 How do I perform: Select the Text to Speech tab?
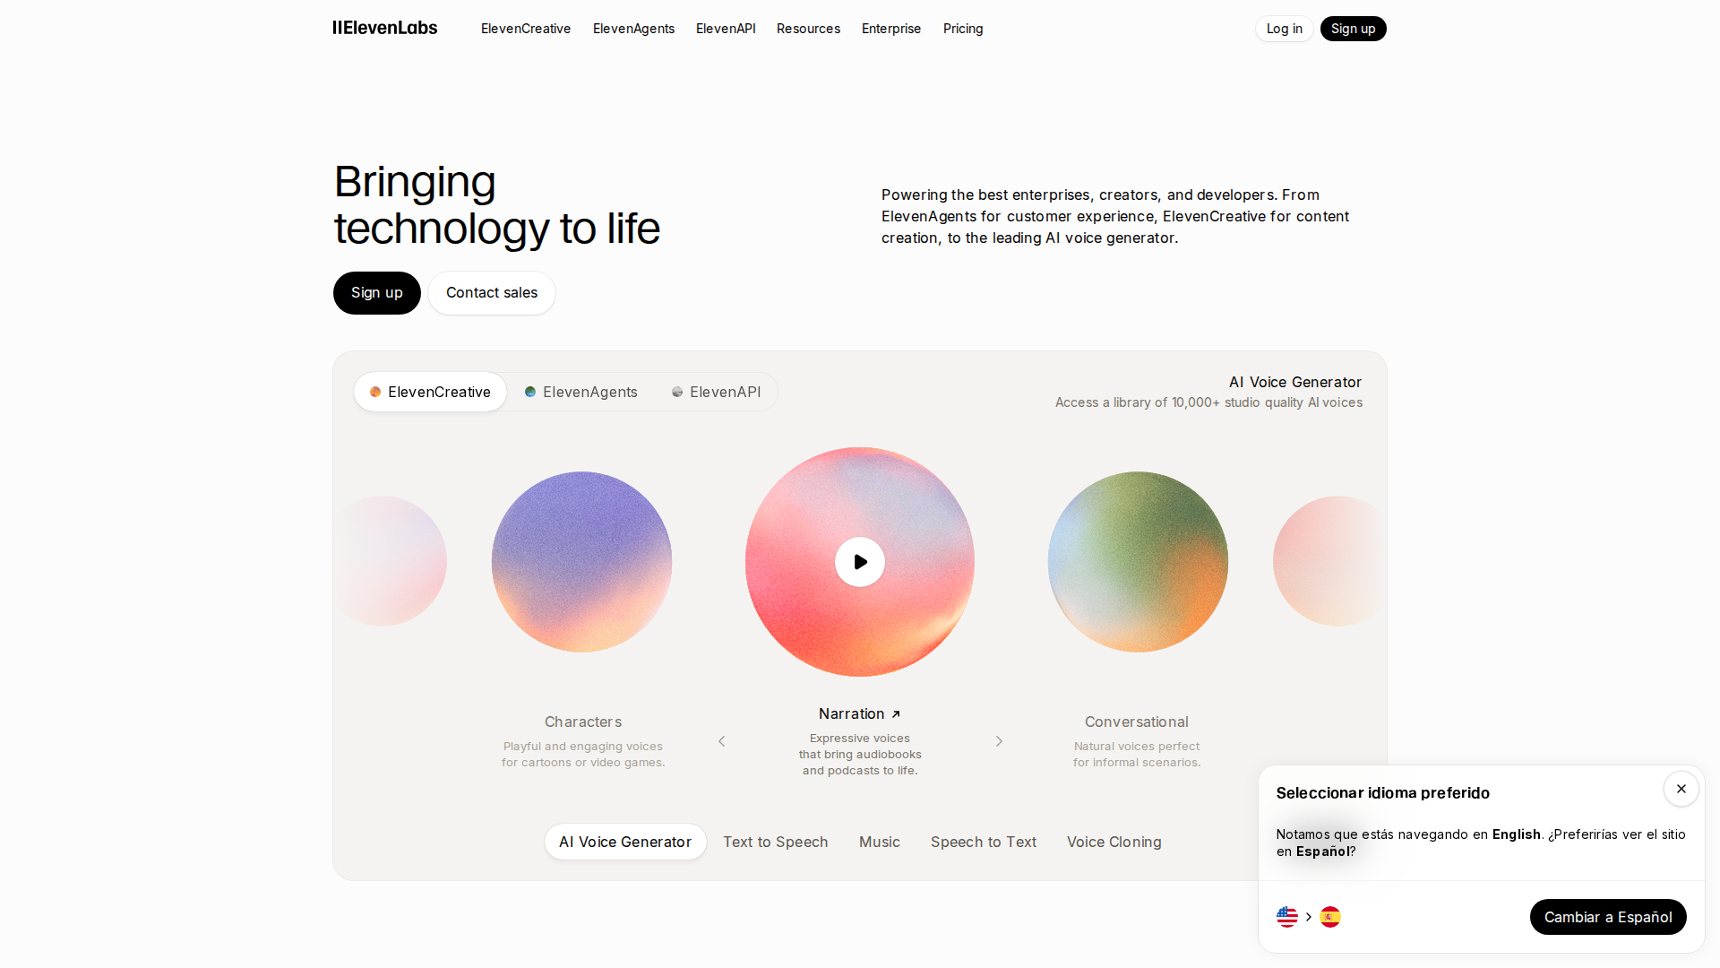click(775, 842)
